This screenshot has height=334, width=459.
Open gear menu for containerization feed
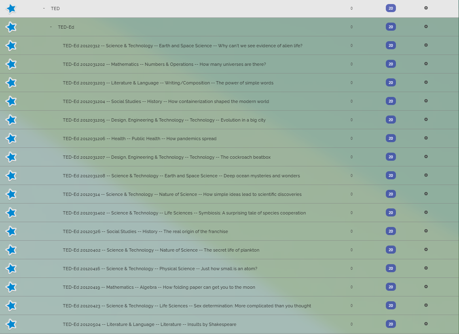(x=426, y=101)
